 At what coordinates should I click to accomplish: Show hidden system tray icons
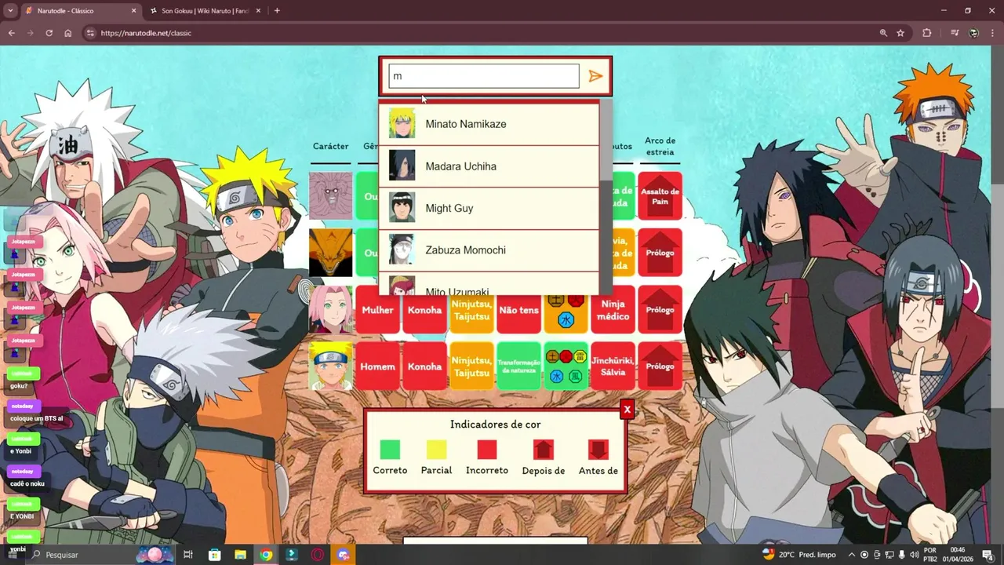(851, 555)
